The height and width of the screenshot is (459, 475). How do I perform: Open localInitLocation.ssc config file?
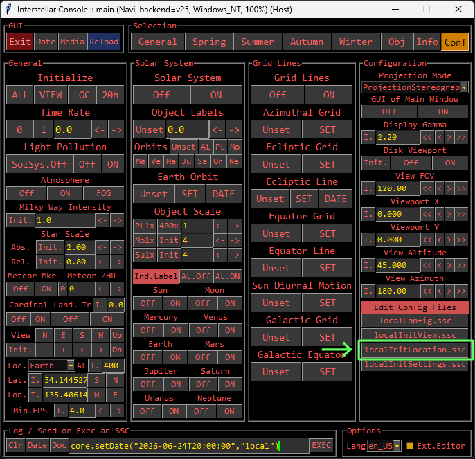click(415, 350)
